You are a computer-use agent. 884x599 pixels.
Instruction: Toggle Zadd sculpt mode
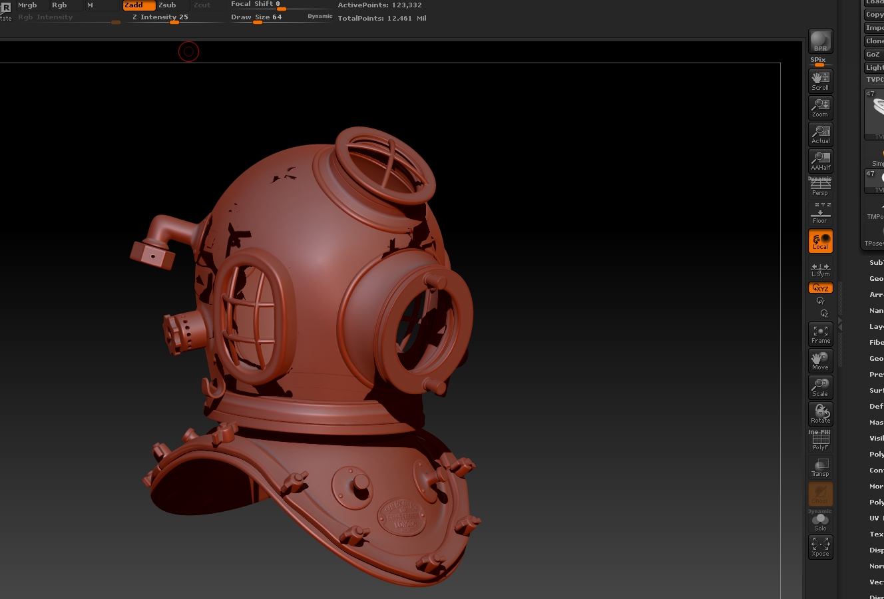tap(138, 5)
